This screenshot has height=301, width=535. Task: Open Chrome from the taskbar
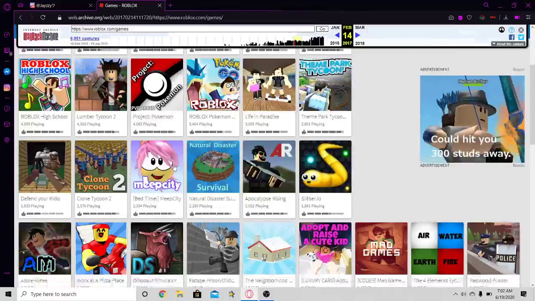(162, 294)
